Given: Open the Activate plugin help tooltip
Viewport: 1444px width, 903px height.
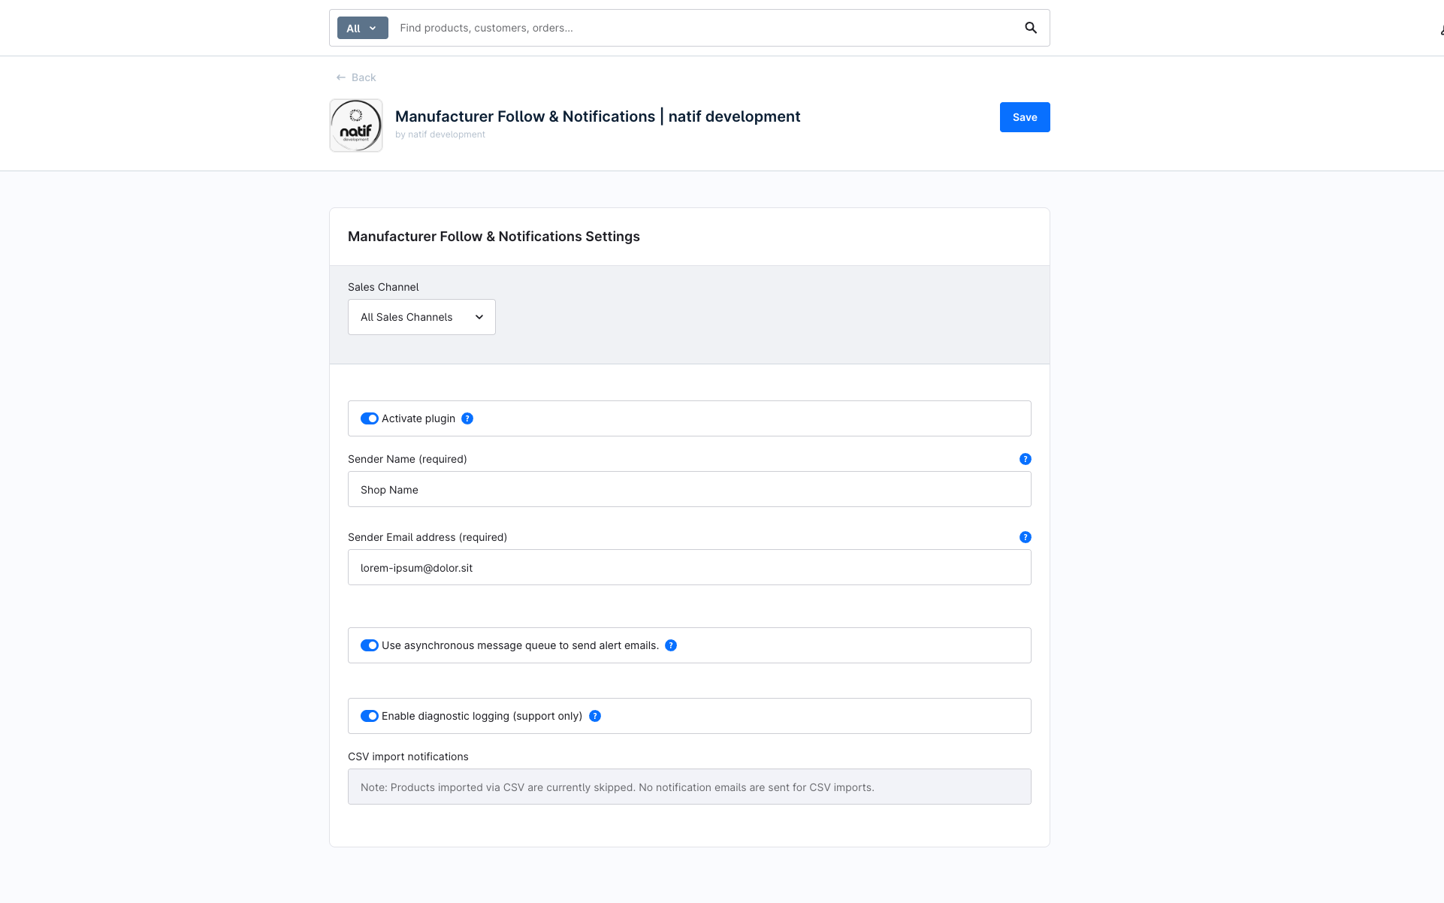Looking at the screenshot, I should [x=467, y=418].
